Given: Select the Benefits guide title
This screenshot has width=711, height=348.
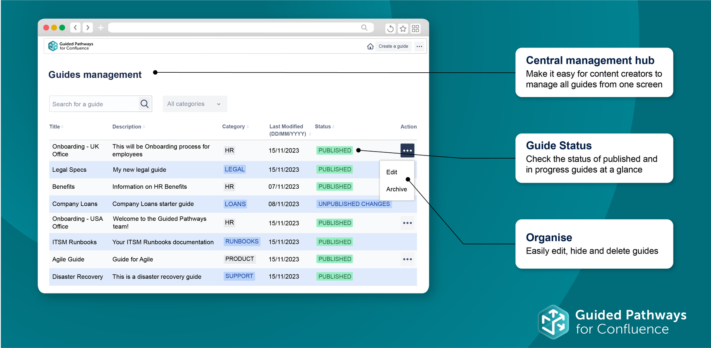Looking at the screenshot, I should (63, 187).
